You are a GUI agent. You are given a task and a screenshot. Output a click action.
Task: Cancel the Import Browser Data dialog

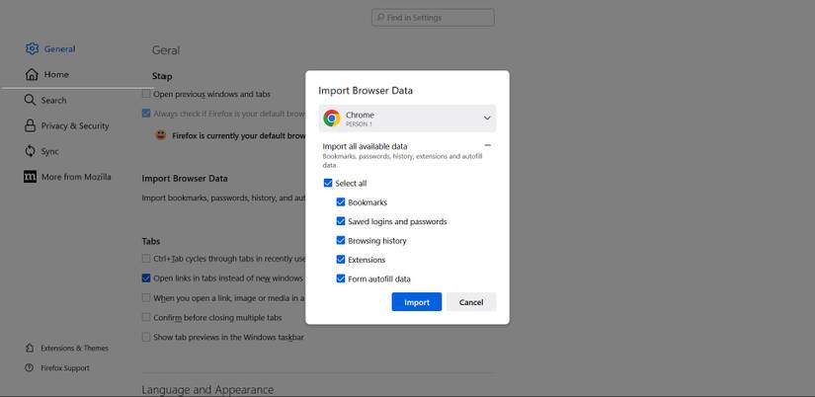(470, 302)
